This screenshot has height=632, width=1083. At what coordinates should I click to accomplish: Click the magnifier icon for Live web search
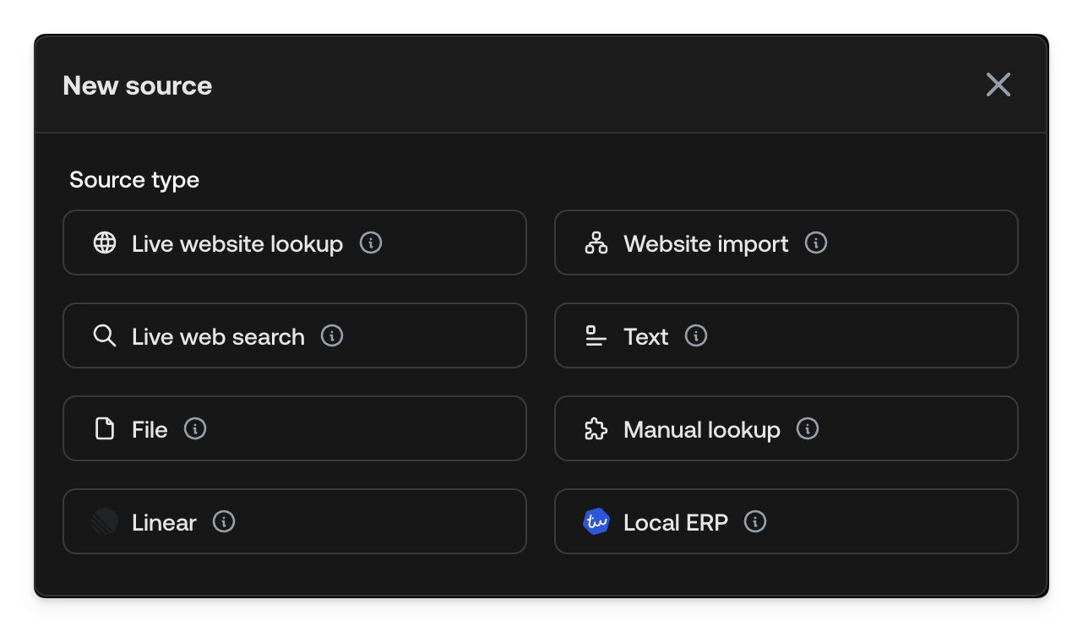coord(105,336)
